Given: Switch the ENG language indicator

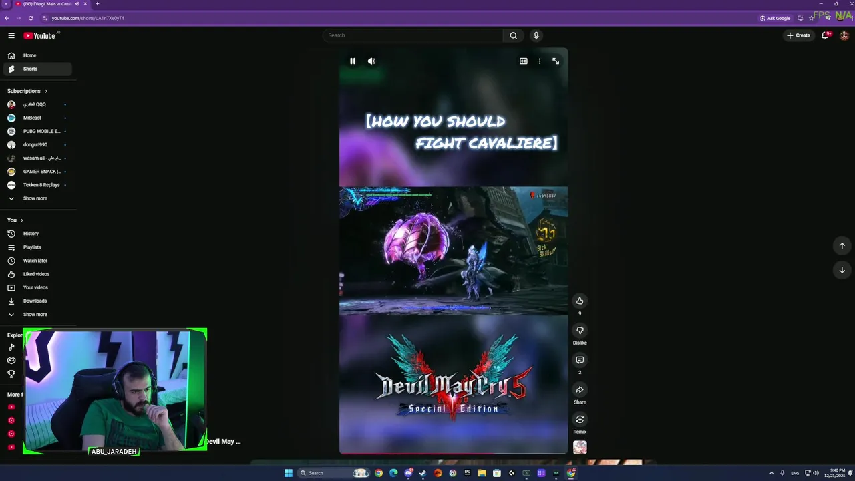Looking at the screenshot, I should pyautogui.click(x=795, y=473).
